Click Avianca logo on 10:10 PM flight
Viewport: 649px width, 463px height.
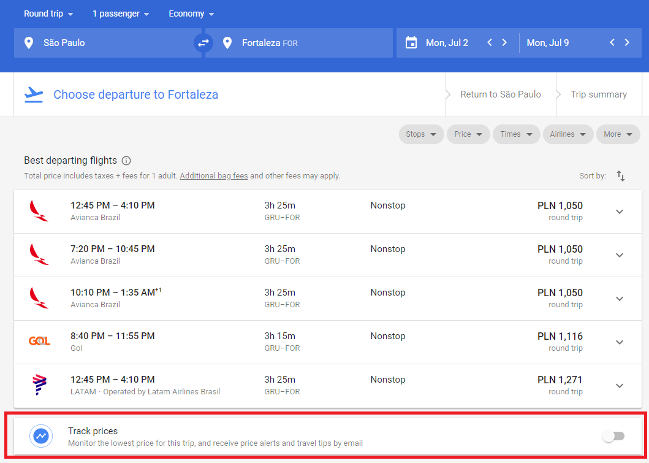pyautogui.click(x=39, y=298)
